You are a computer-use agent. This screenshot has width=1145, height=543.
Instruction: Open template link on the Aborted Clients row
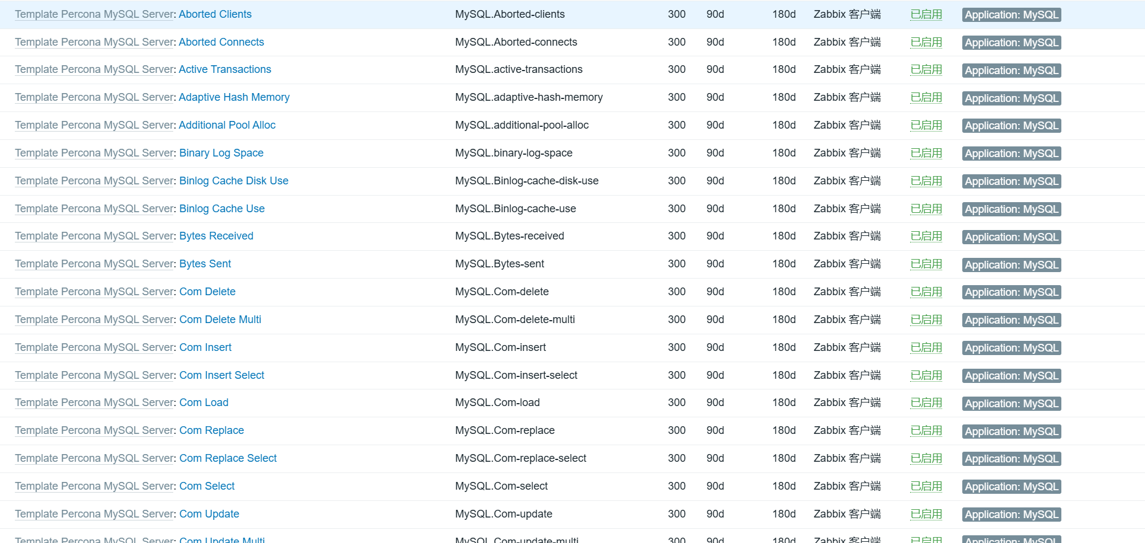pos(94,14)
